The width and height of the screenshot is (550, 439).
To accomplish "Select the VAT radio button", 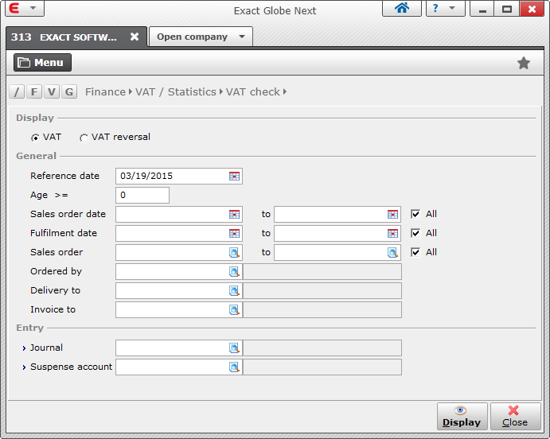I will click(35, 138).
